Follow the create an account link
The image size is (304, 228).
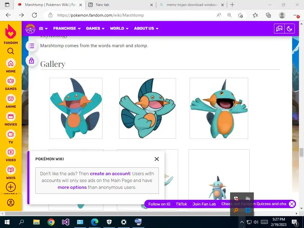[x=110, y=173]
